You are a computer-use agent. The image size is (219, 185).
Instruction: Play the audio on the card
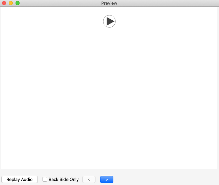[x=109, y=21]
